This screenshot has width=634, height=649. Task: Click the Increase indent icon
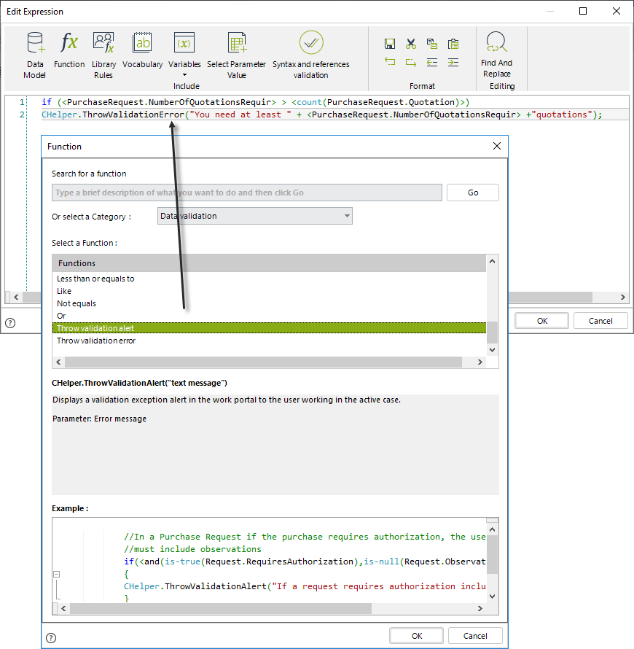pos(453,62)
